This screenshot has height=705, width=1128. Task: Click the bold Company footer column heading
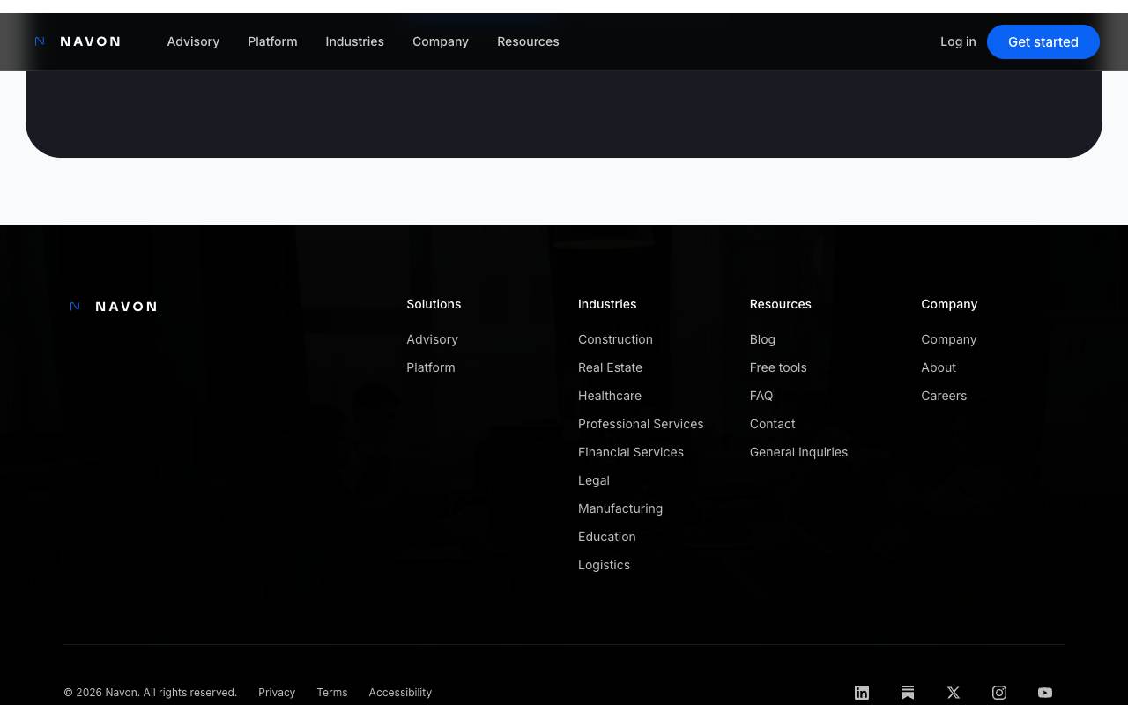(x=949, y=304)
